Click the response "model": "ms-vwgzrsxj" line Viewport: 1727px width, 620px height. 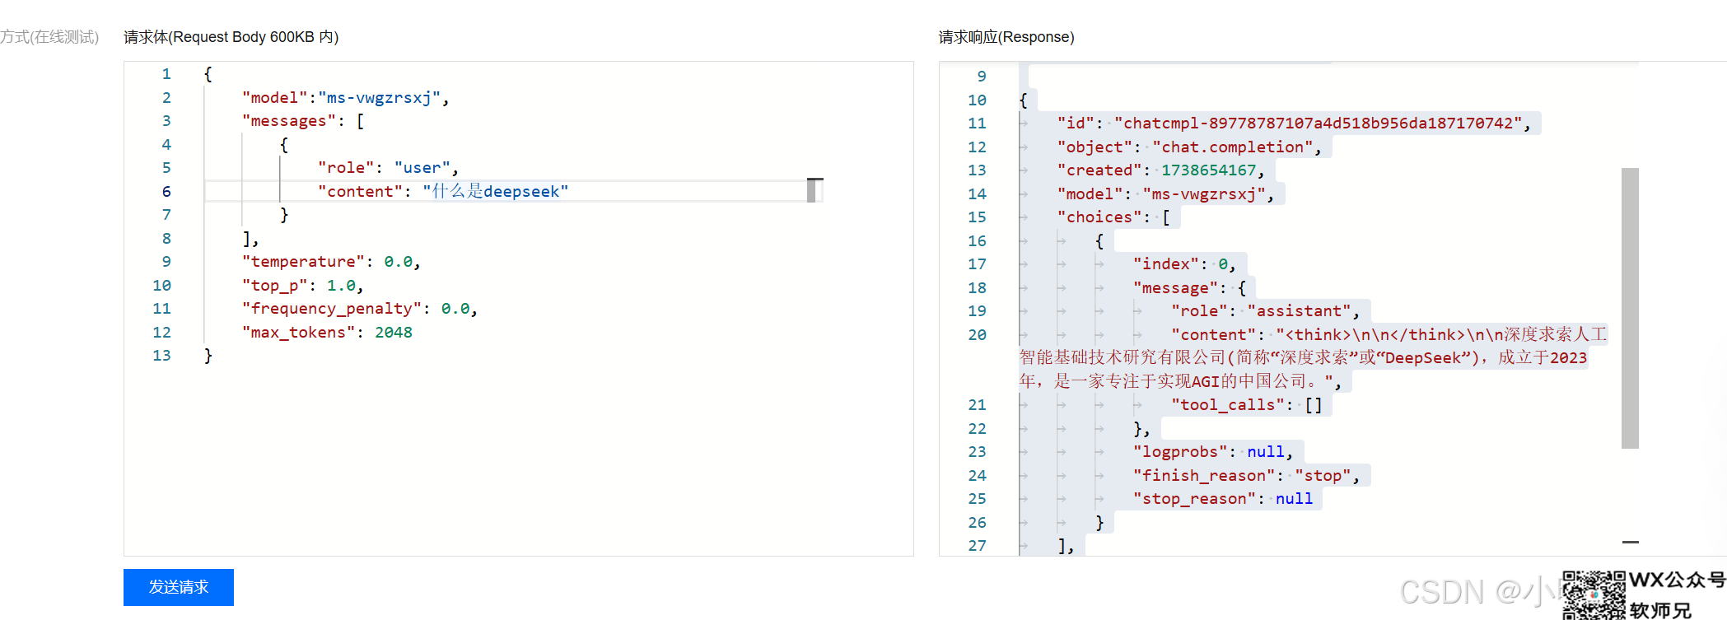click(x=1165, y=194)
